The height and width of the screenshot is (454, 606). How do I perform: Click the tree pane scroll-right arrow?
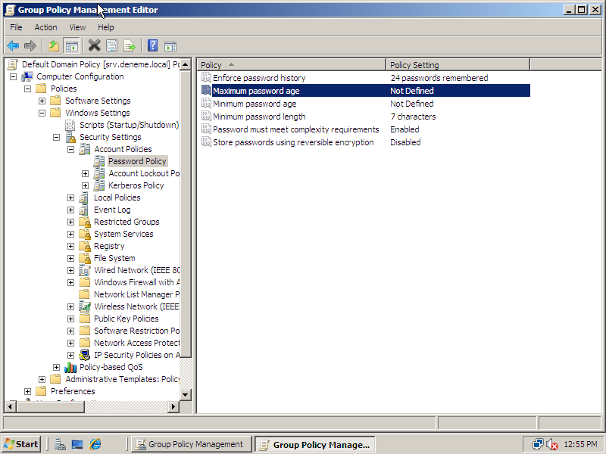click(x=173, y=406)
